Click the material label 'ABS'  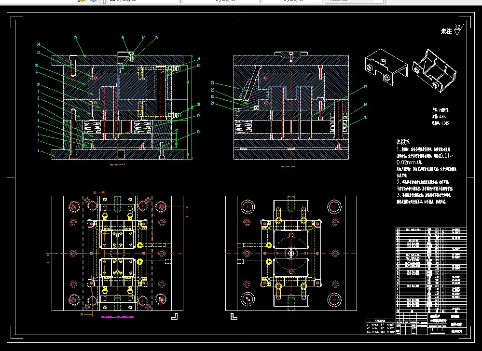pos(442,116)
